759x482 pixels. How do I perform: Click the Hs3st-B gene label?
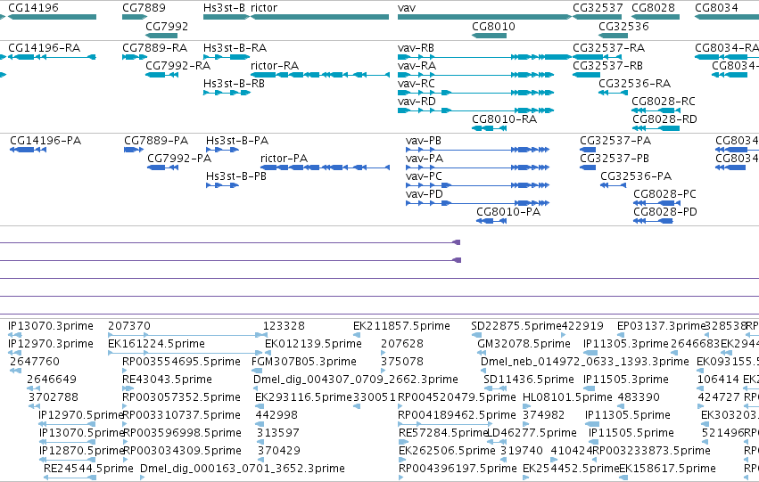point(225,8)
